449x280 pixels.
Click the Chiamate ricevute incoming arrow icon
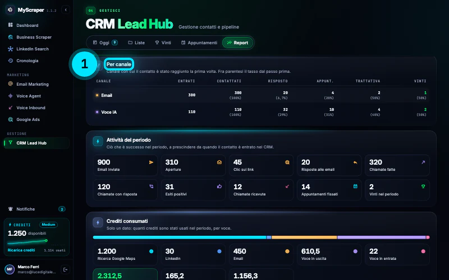(x=287, y=186)
